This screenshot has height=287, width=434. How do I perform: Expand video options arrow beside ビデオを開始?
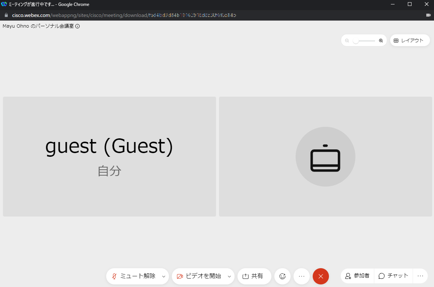coord(229,276)
